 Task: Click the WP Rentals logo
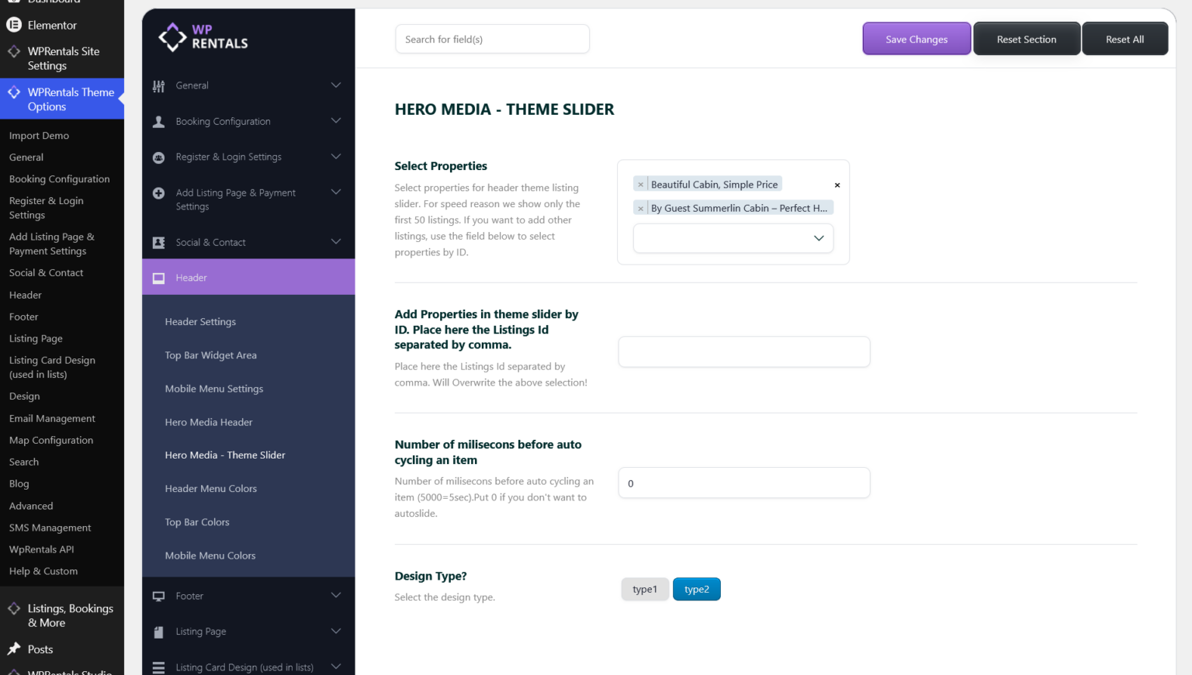click(203, 36)
